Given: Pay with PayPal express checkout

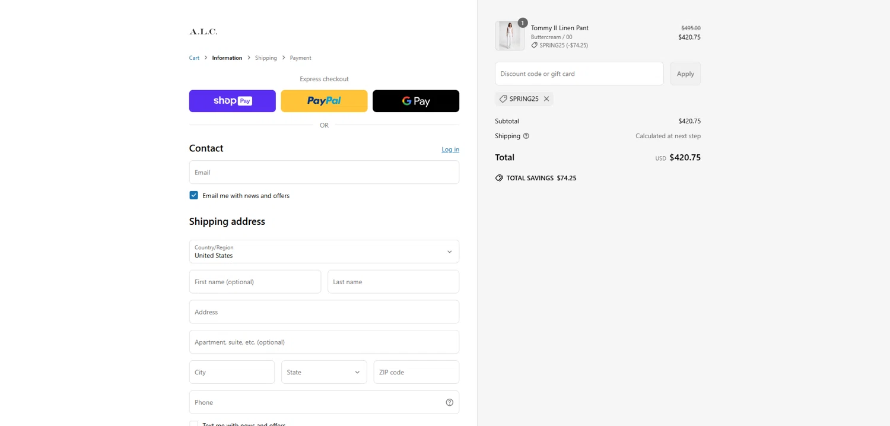Looking at the screenshot, I should (x=324, y=101).
